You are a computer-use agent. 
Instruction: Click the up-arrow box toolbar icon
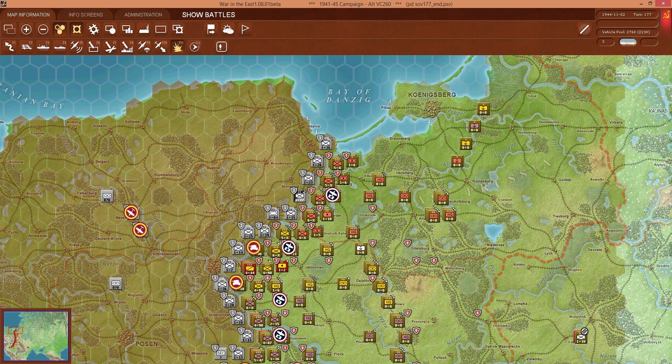(221, 47)
